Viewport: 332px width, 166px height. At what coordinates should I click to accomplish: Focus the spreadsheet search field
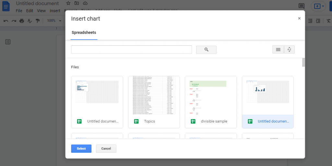click(132, 50)
